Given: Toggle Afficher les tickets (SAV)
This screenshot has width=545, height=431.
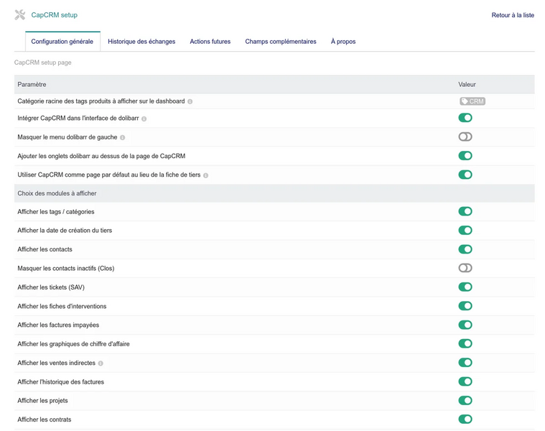Looking at the screenshot, I should [465, 287].
